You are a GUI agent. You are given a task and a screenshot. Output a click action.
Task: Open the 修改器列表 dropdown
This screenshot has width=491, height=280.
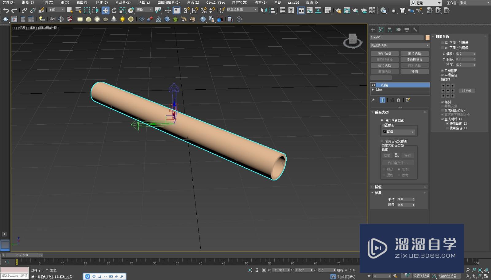[x=400, y=45]
